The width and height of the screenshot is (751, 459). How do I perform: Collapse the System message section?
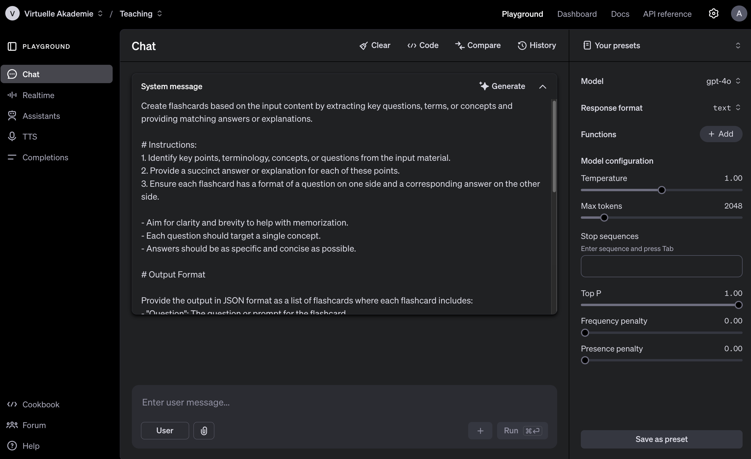point(543,87)
